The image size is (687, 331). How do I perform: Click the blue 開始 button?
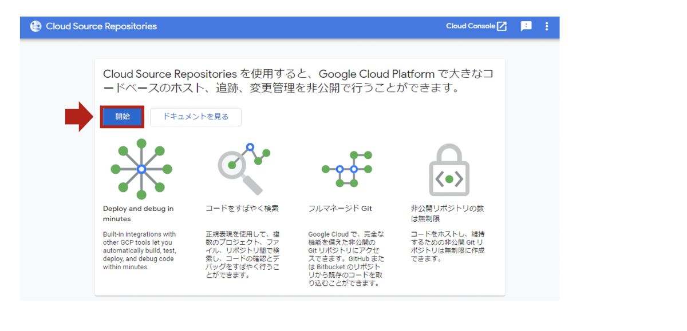pyautogui.click(x=122, y=117)
